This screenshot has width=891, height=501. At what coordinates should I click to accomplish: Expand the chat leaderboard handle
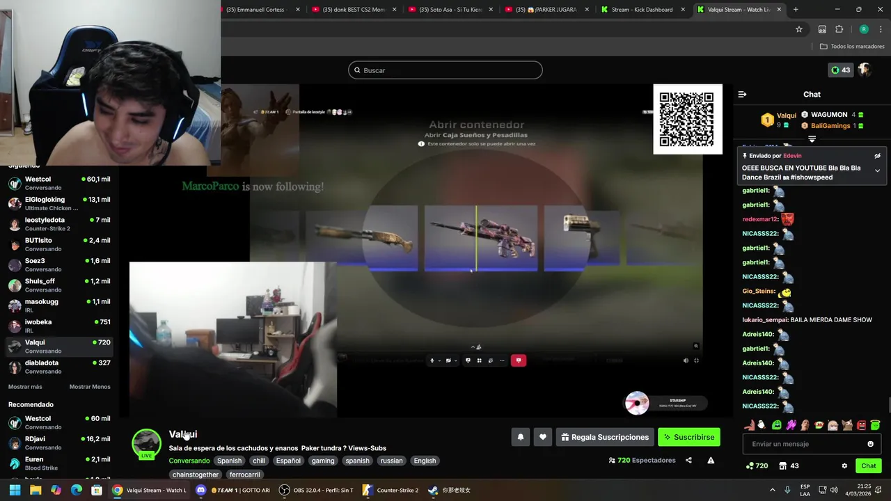pyautogui.click(x=812, y=139)
